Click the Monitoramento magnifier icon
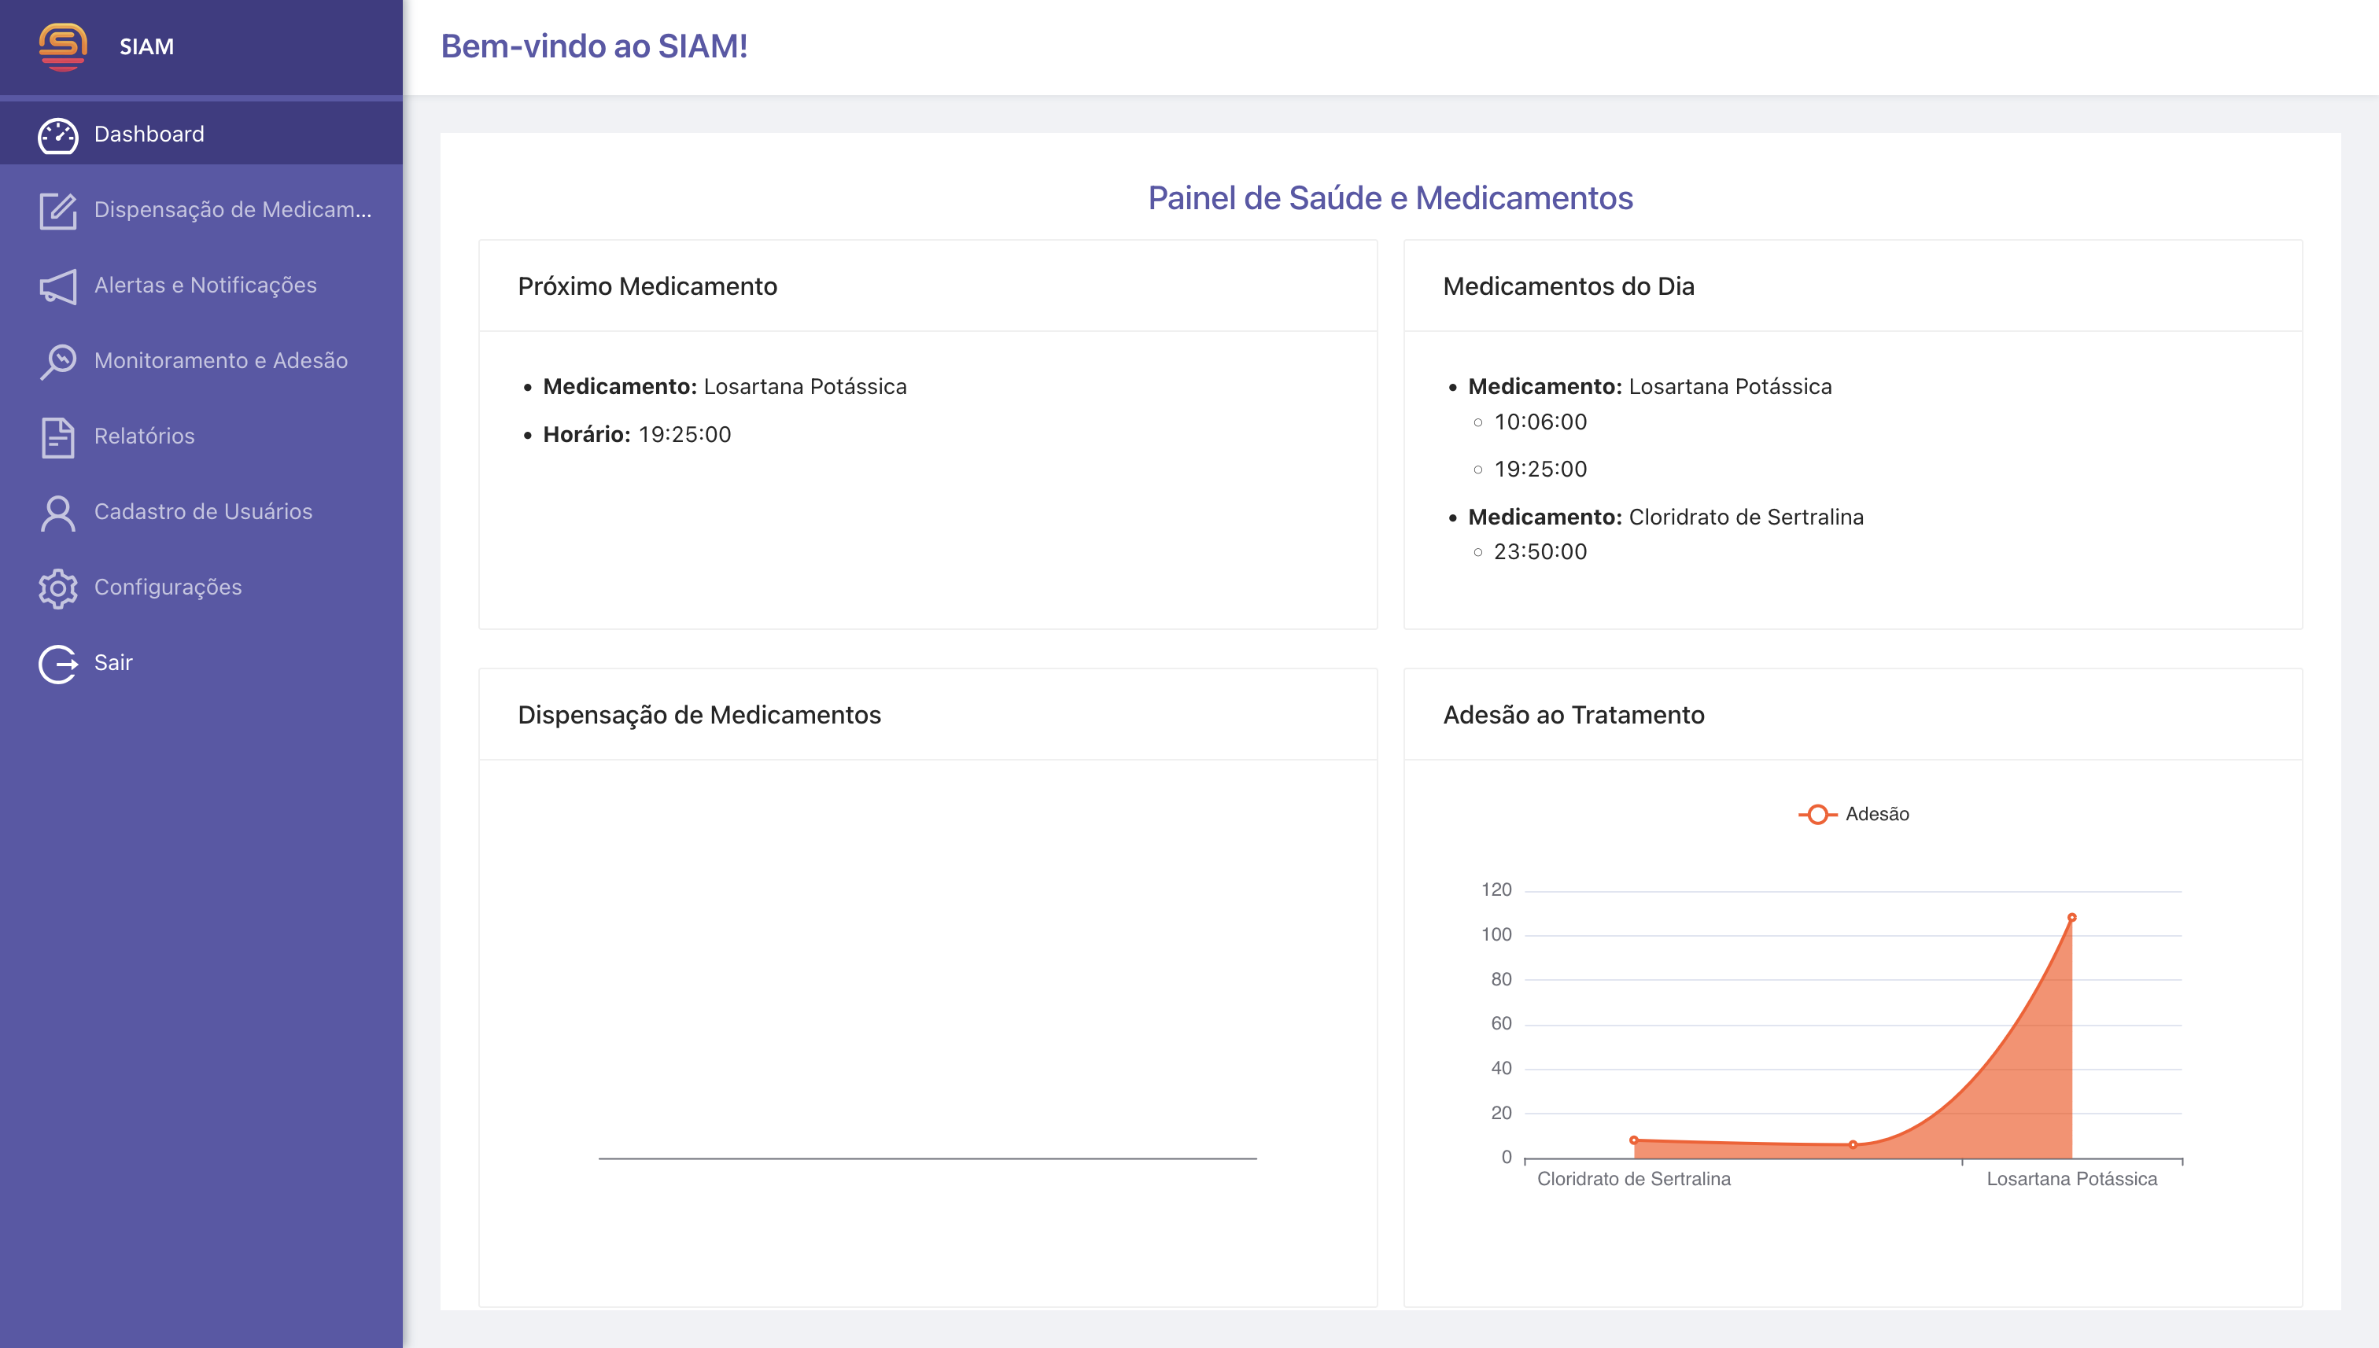 (x=57, y=361)
